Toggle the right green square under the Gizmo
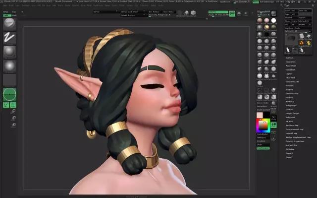The image size is (317, 198). [13, 105]
